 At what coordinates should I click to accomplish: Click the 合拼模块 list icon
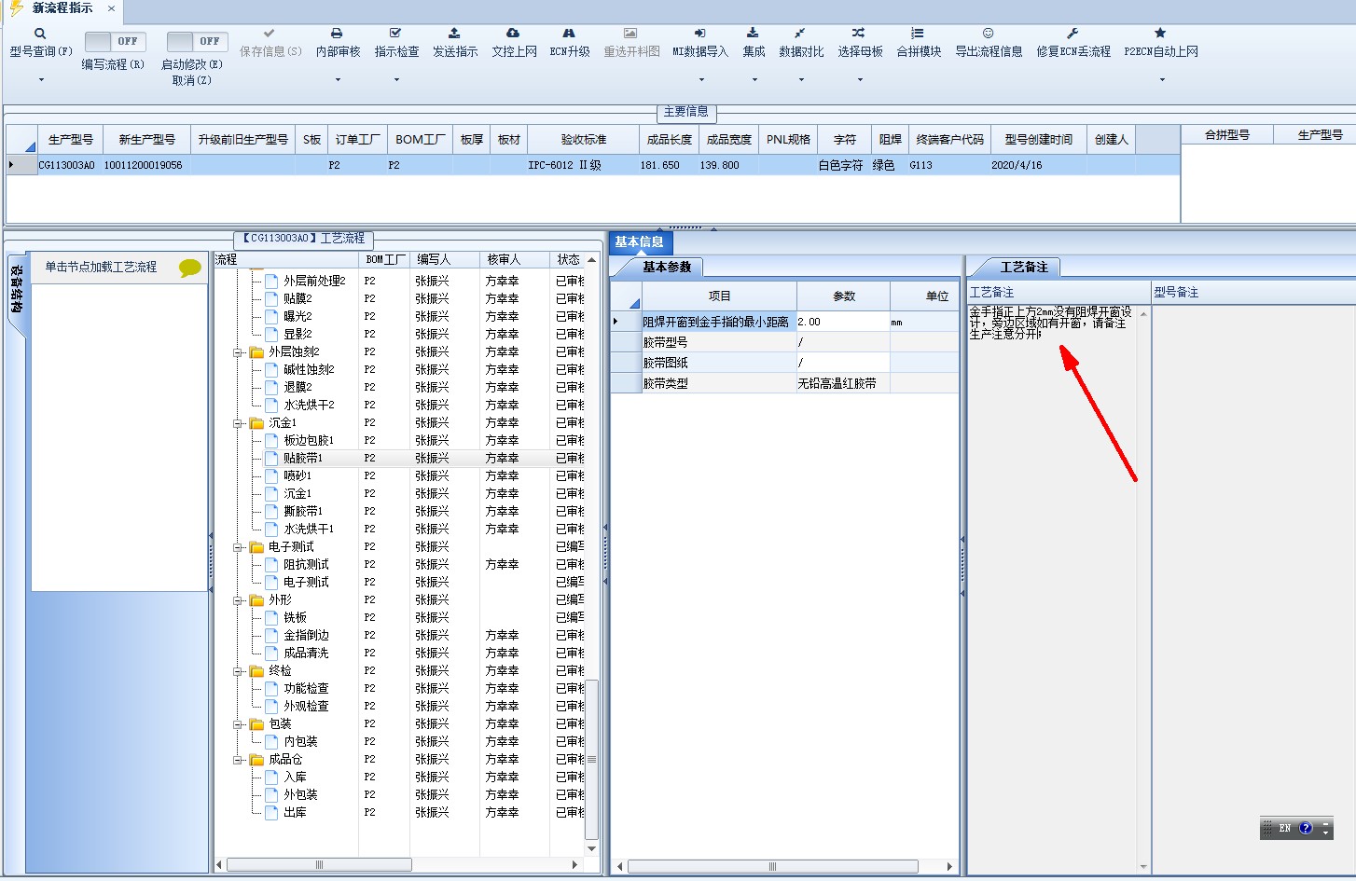[x=918, y=33]
